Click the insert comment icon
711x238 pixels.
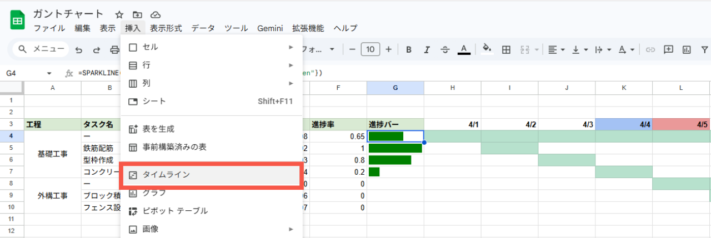point(669,49)
